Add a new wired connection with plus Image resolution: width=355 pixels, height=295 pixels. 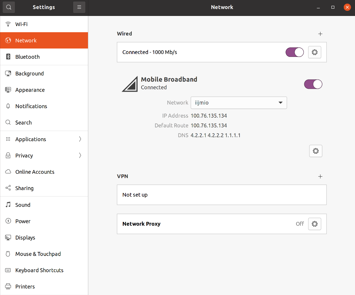click(x=320, y=34)
